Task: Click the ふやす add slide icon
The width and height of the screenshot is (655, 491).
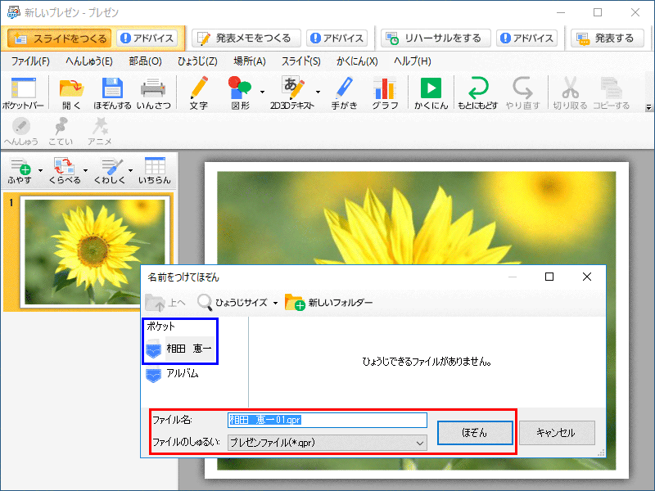Action: click(20, 166)
